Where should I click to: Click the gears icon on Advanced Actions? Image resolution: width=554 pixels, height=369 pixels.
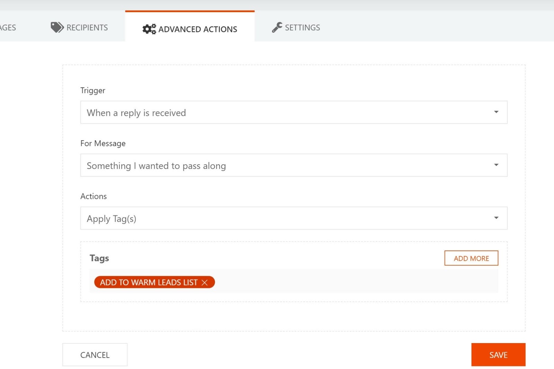point(149,29)
